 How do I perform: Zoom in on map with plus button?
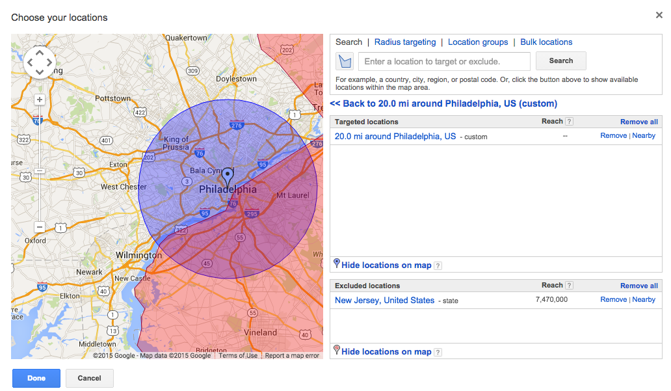tap(40, 100)
